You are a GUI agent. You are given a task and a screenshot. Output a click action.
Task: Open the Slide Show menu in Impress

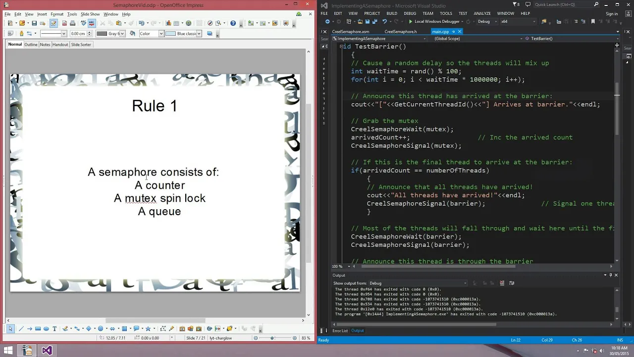coord(90,14)
